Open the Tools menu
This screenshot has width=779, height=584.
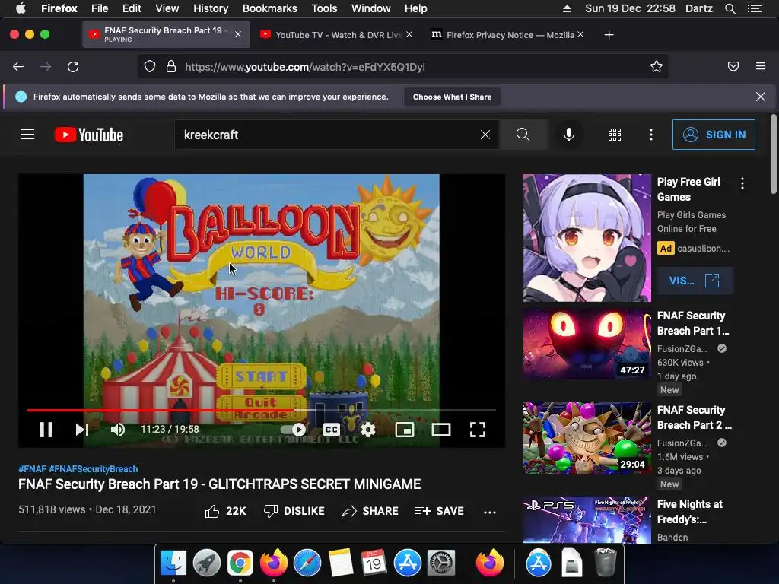[324, 8]
